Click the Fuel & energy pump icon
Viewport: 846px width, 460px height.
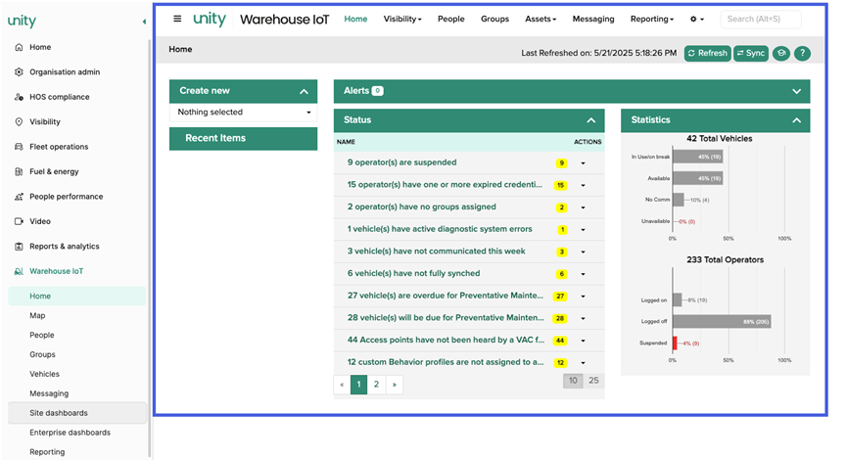click(x=19, y=171)
